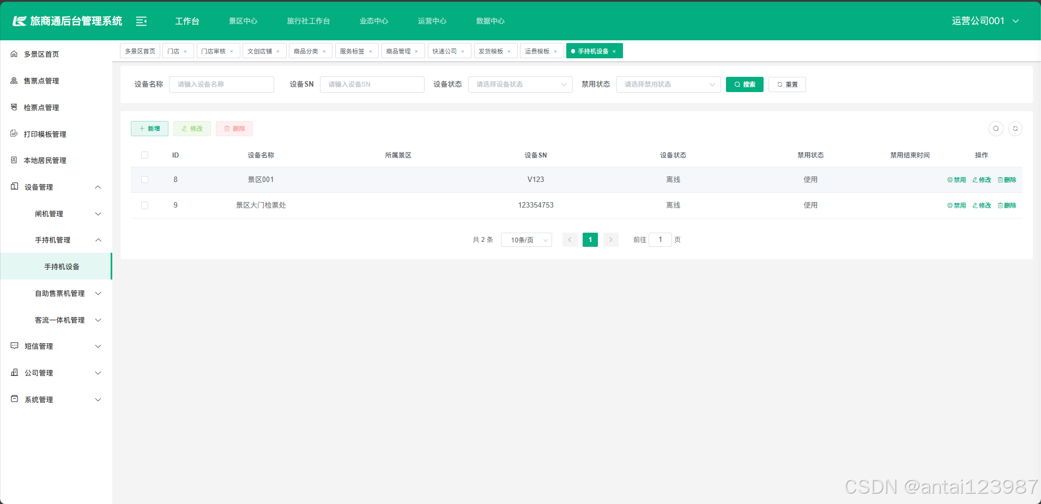Open the 运营公司001 account dropdown

(985, 21)
